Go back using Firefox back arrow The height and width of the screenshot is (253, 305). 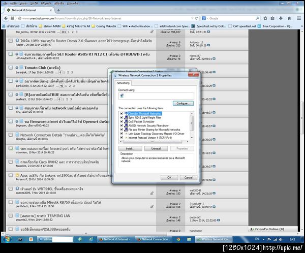coord(6,18)
